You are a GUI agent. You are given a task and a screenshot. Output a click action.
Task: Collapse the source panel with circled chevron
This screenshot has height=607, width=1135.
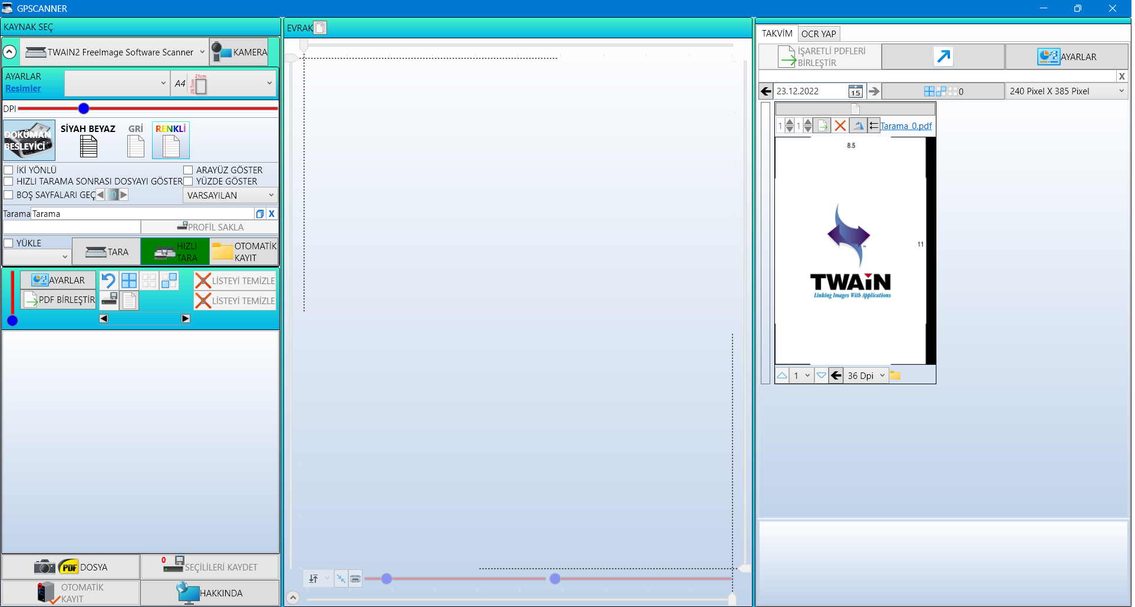[10, 52]
